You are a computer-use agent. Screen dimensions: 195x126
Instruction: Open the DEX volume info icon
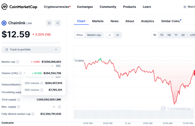(42, 90)
